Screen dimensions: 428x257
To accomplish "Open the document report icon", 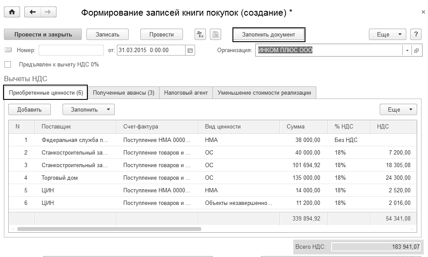I will 216,34.
